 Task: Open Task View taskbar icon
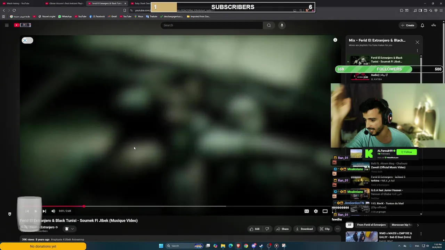(x=208, y=246)
